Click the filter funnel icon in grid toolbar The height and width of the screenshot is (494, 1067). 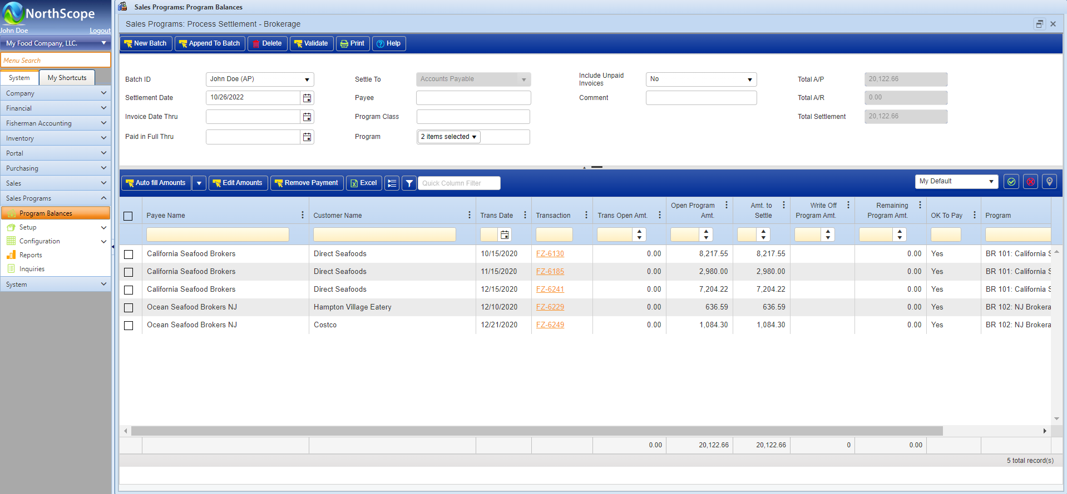[409, 183]
